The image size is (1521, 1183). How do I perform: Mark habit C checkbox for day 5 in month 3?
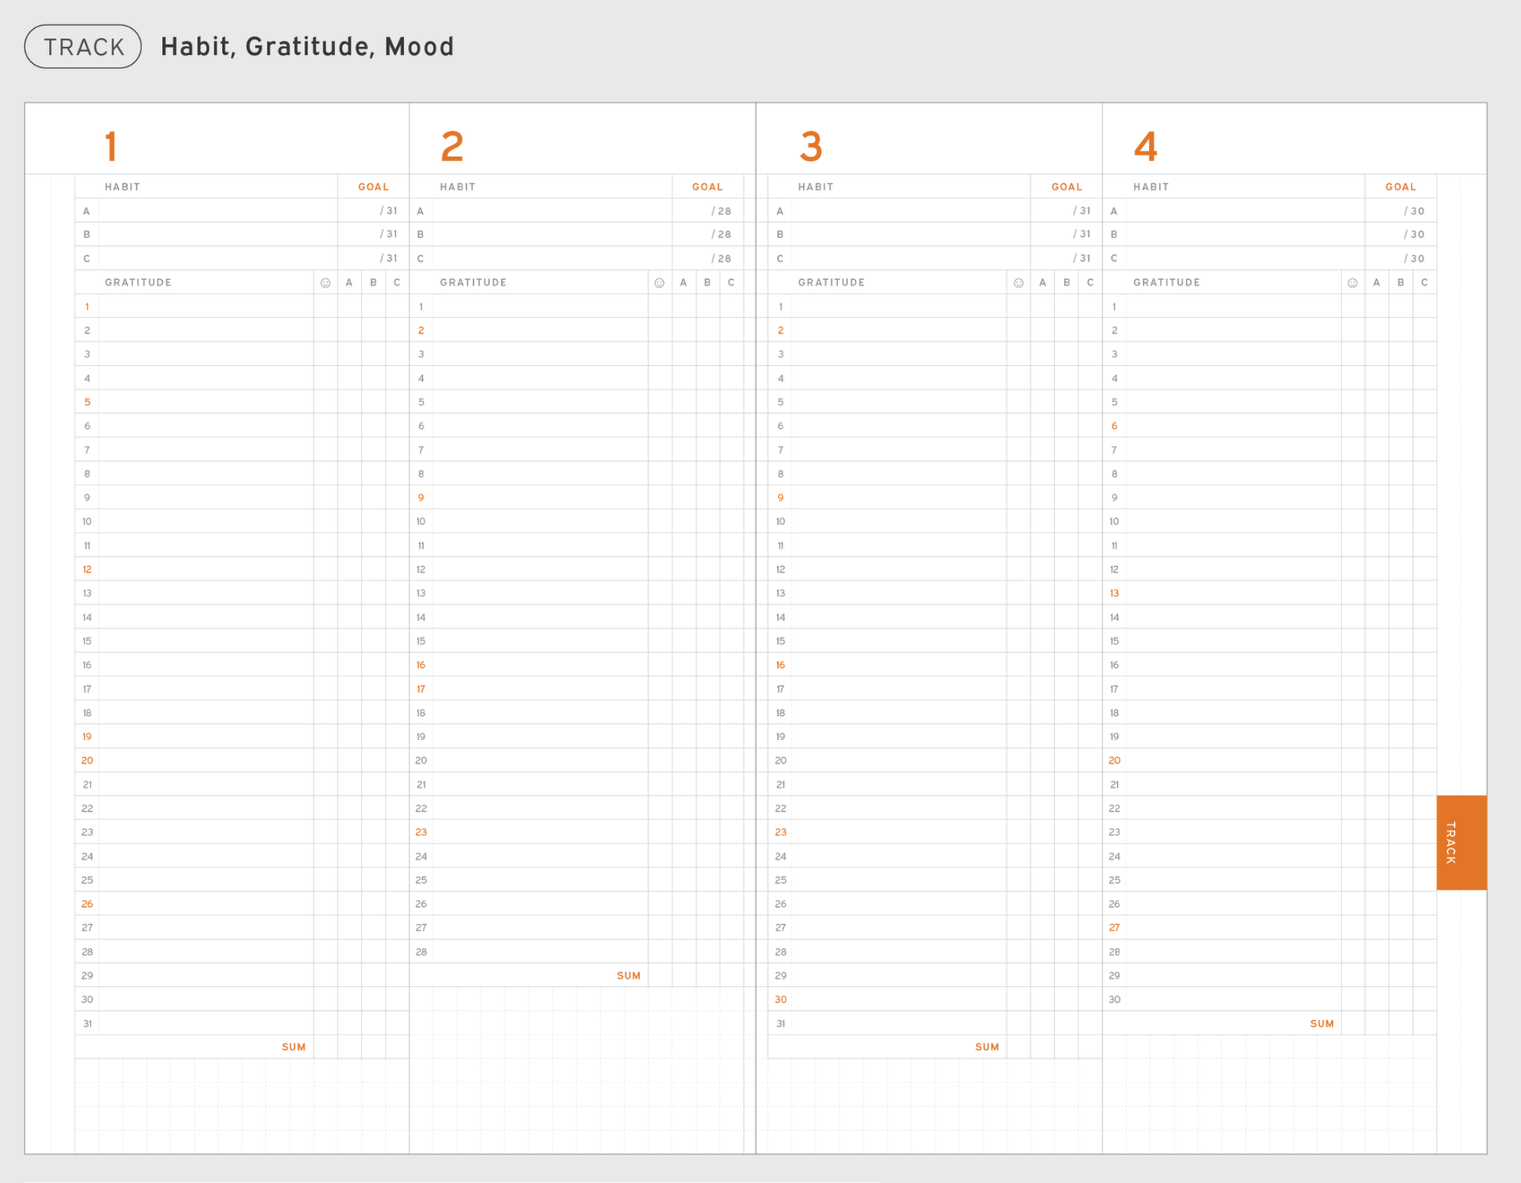pyautogui.click(x=1090, y=402)
